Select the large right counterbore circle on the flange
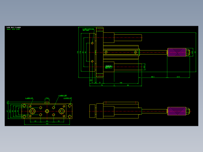The image size is (203, 152). pos(62,111)
